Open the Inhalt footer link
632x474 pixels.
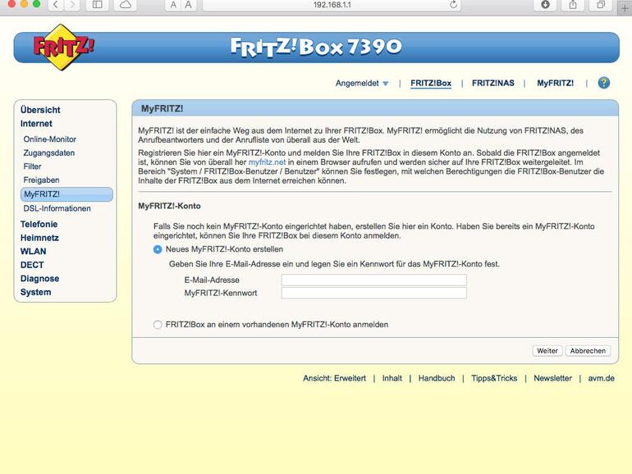tap(392, 379)
